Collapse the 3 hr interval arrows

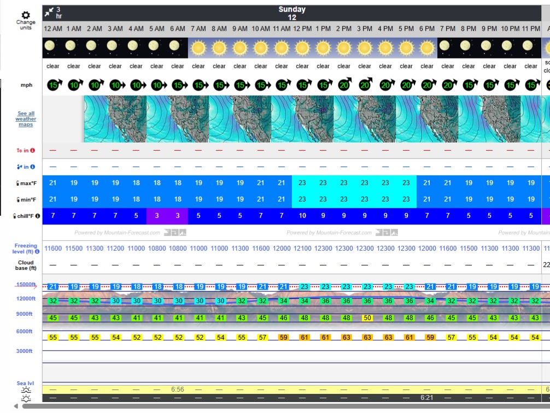click(x=50, y=11)
